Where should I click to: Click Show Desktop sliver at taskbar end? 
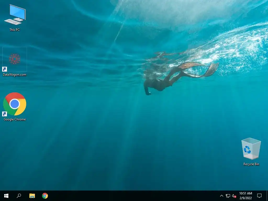coord(267,196)
